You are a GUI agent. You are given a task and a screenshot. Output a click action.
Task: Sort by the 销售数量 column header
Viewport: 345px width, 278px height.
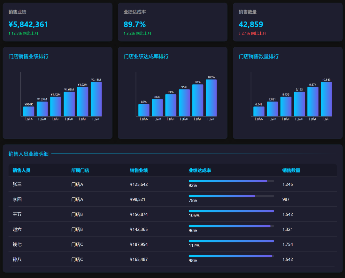coord(291,170)
